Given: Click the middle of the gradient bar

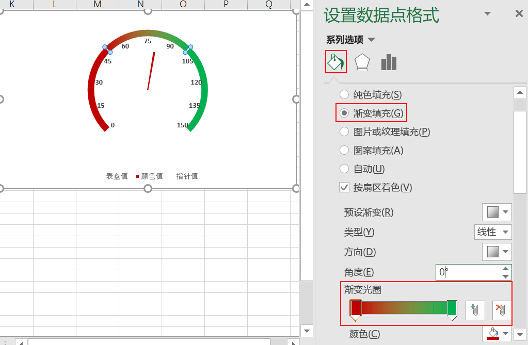Looking at the screenshot, I should pos(404,308).
